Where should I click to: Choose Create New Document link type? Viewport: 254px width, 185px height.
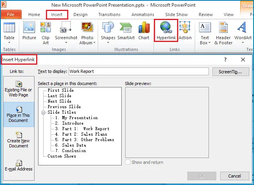coord(18,140)
